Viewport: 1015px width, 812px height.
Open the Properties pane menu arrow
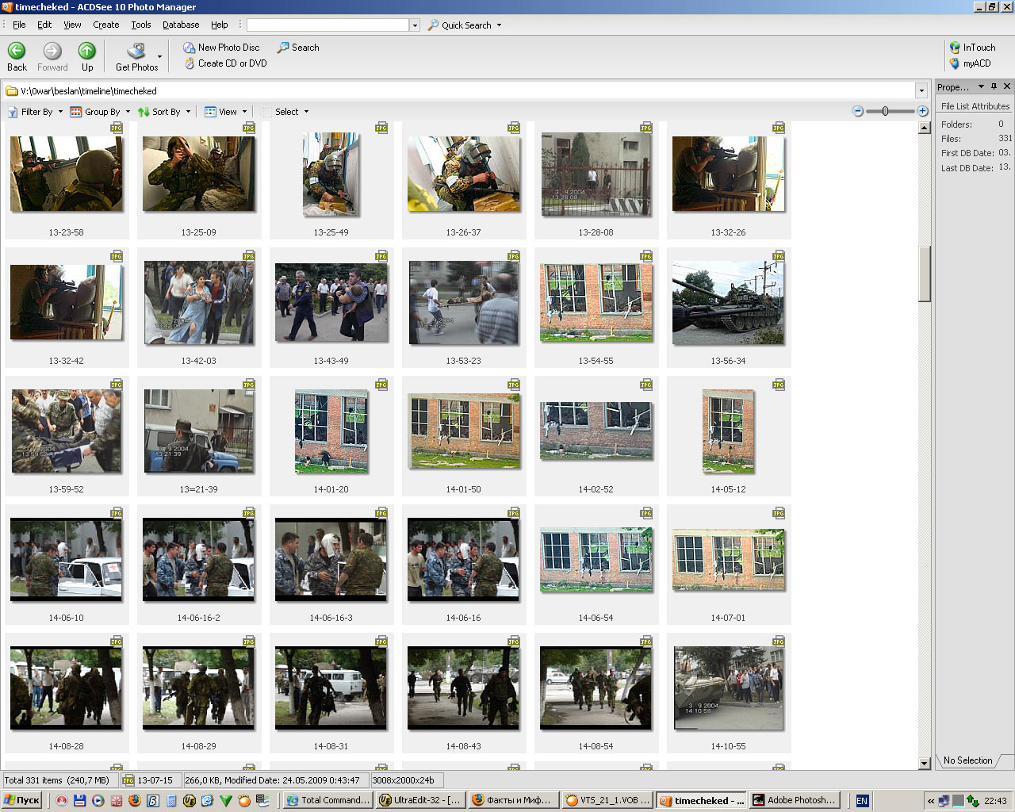point(981,86)
